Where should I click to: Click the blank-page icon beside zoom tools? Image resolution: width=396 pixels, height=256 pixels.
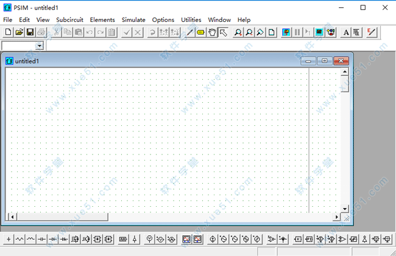(x=272, y=32)
